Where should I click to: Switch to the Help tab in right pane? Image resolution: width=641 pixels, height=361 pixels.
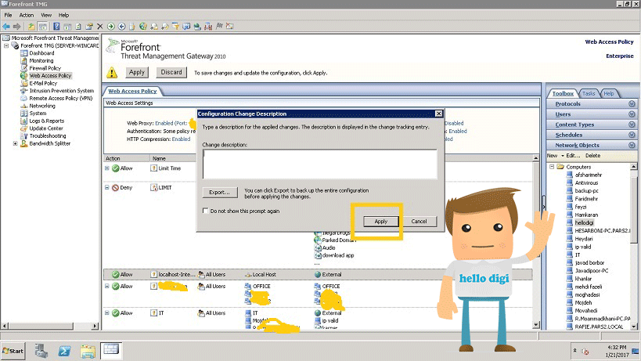(x=609, y=93)
